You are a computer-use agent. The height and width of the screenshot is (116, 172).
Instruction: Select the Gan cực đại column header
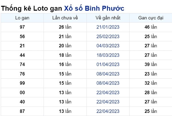pyautogui.click(x=151, y=18)
